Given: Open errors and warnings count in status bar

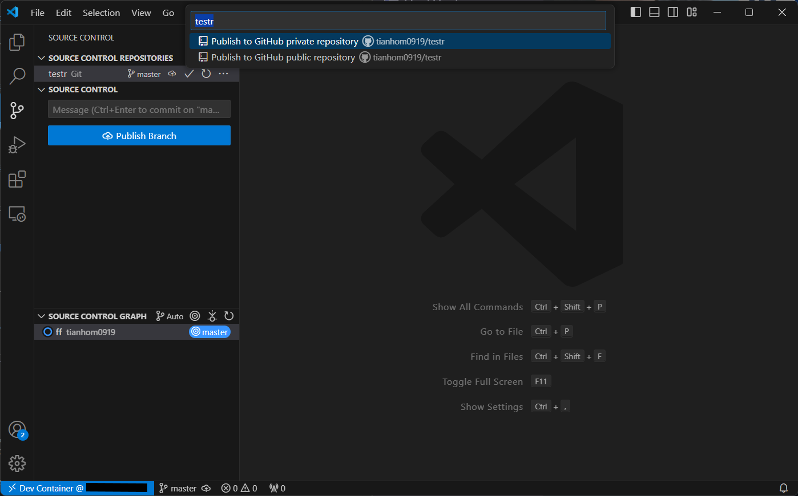Looking at the screenshot, I should (x=239, y=489).
